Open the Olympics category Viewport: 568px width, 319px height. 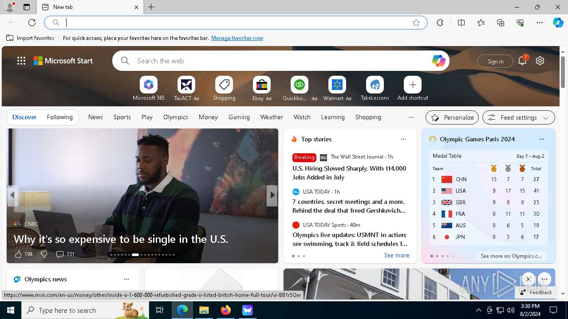(176, 117)
